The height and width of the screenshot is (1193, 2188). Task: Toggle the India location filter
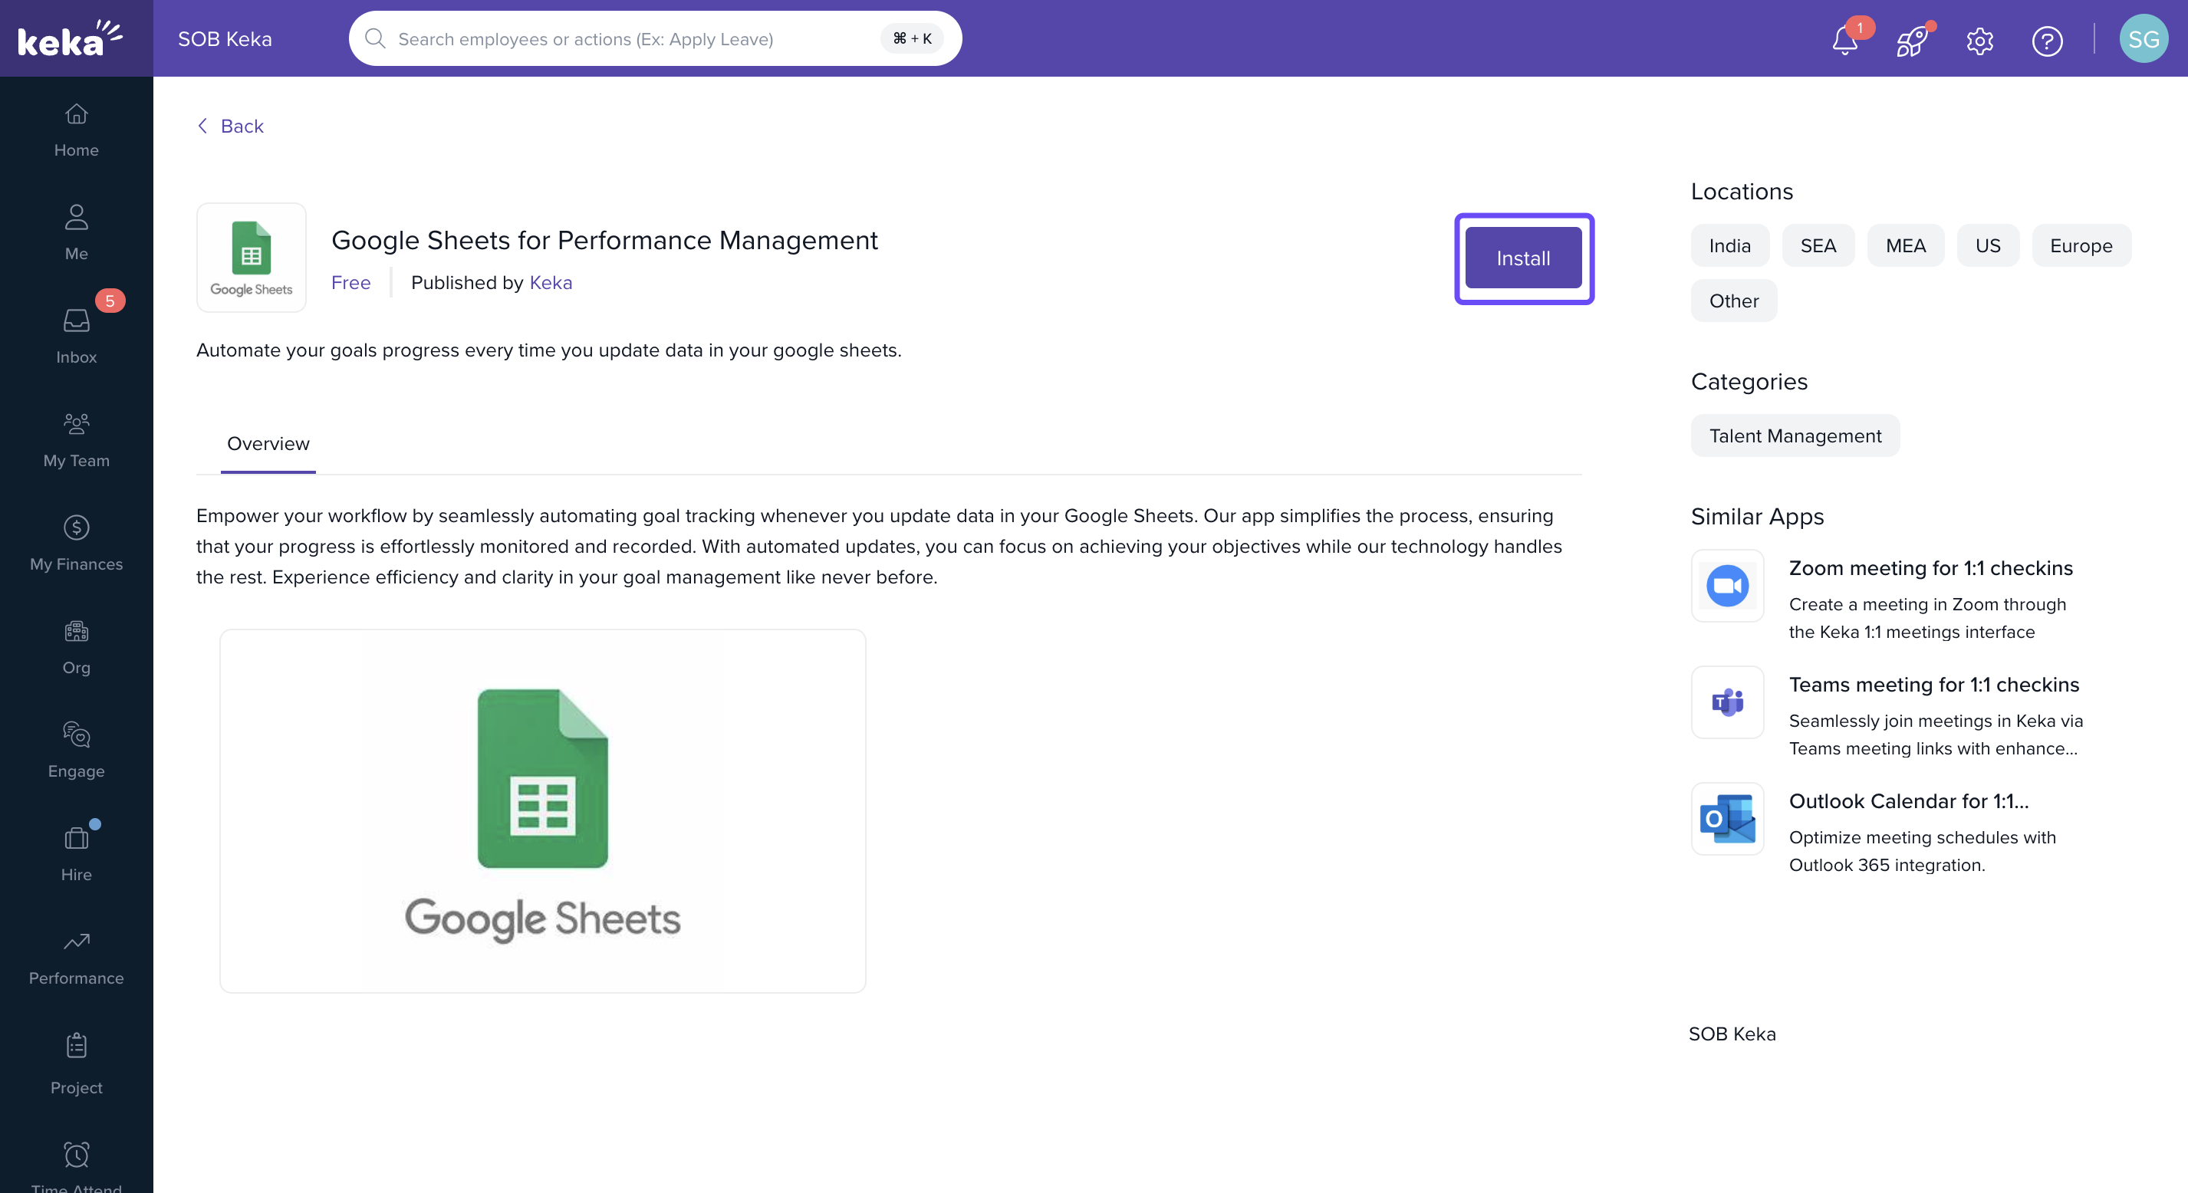point(1729,245)
